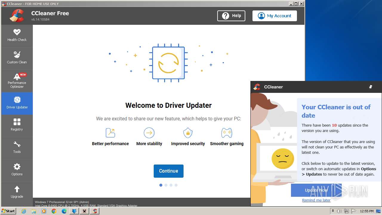Go to the first onboarding page dot
Image resolution: width=382 pixels, height=215 pixels.
pos(161,185)
